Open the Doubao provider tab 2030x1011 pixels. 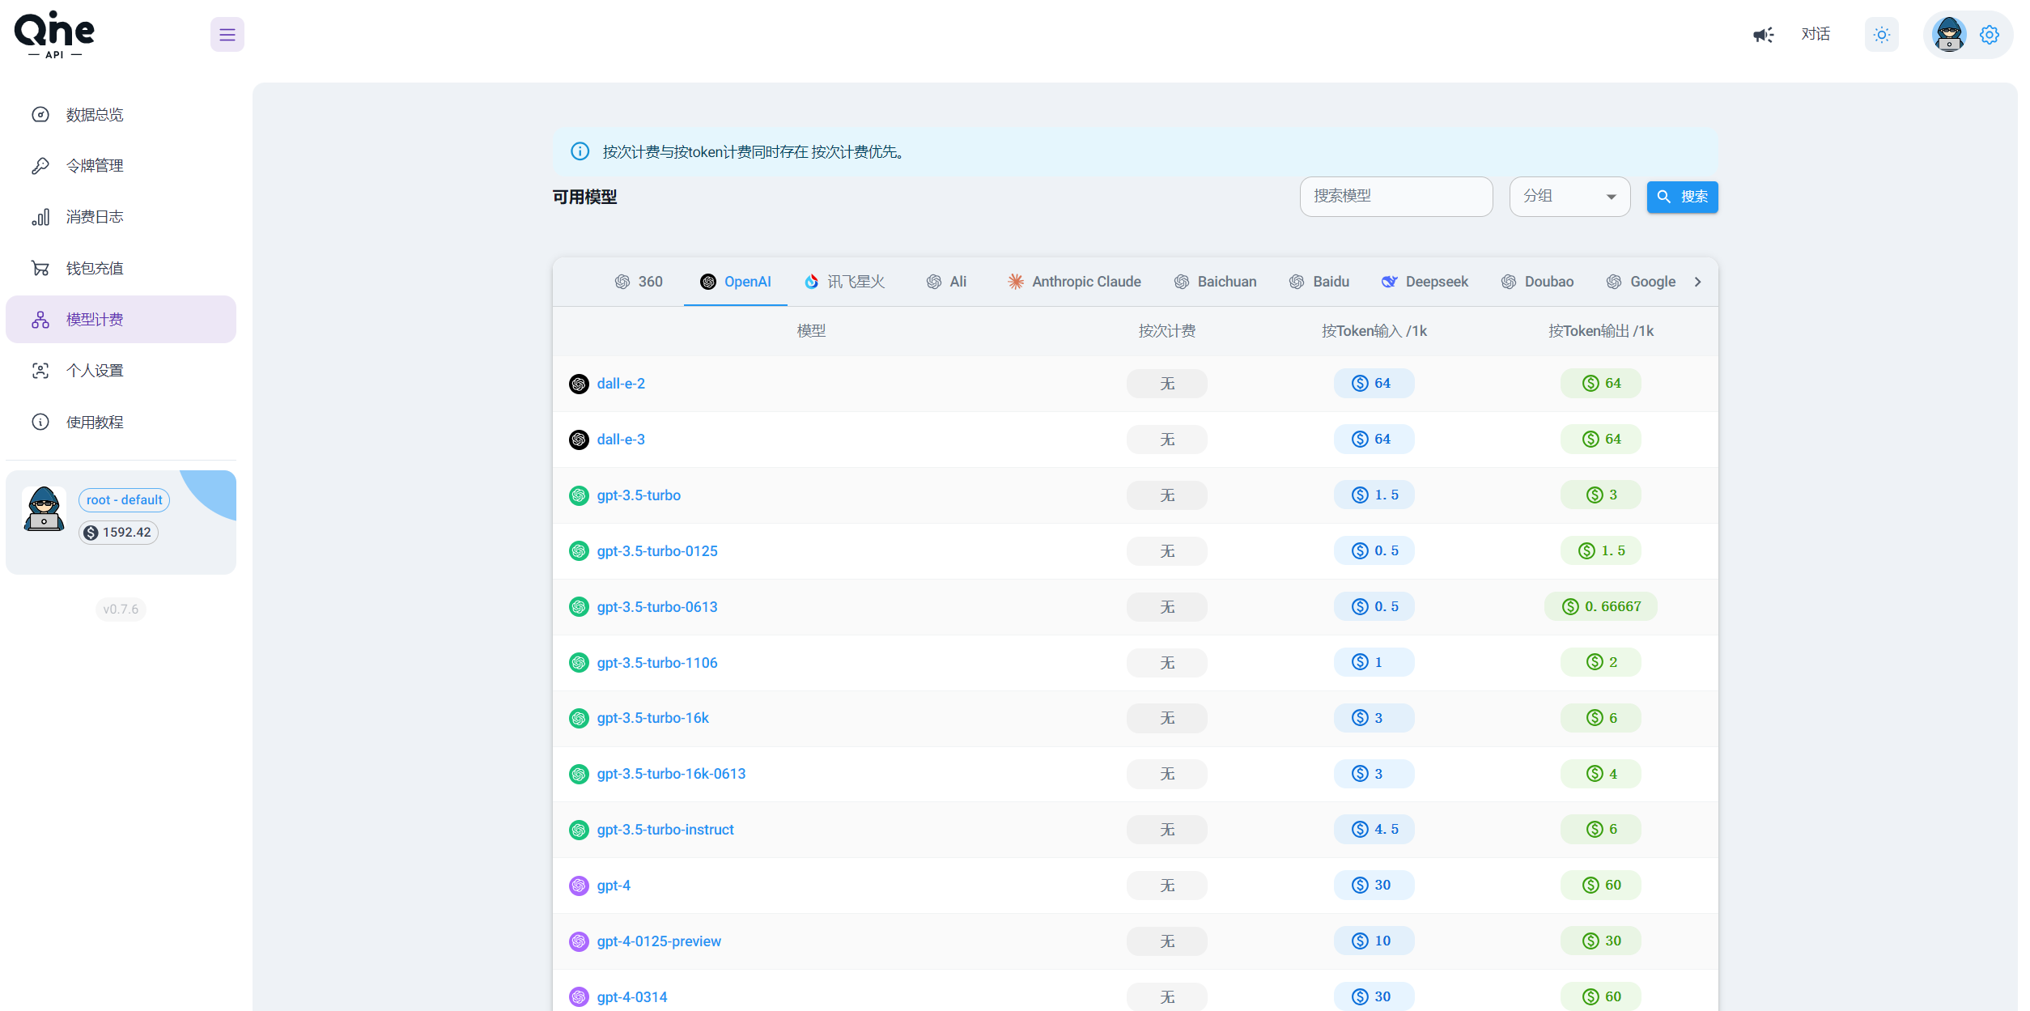coord(1537,282)
